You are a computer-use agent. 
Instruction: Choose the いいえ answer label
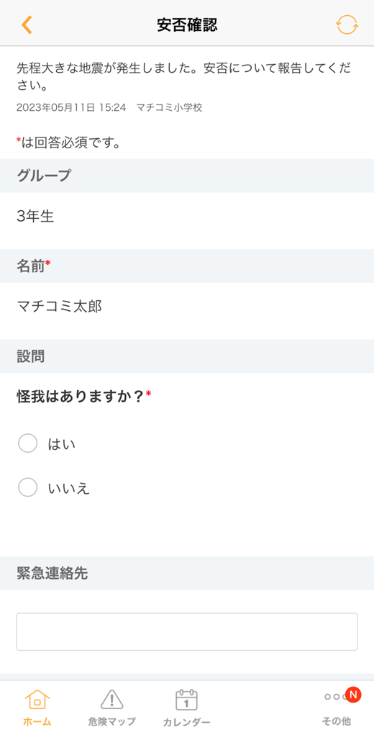pyautogui.click(x=69, y=488)
